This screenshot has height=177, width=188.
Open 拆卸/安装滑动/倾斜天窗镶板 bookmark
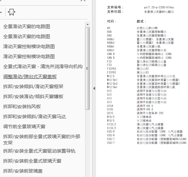tap(33, 97)
